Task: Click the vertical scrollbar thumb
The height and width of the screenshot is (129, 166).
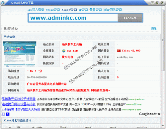Action: pos(163,40)
